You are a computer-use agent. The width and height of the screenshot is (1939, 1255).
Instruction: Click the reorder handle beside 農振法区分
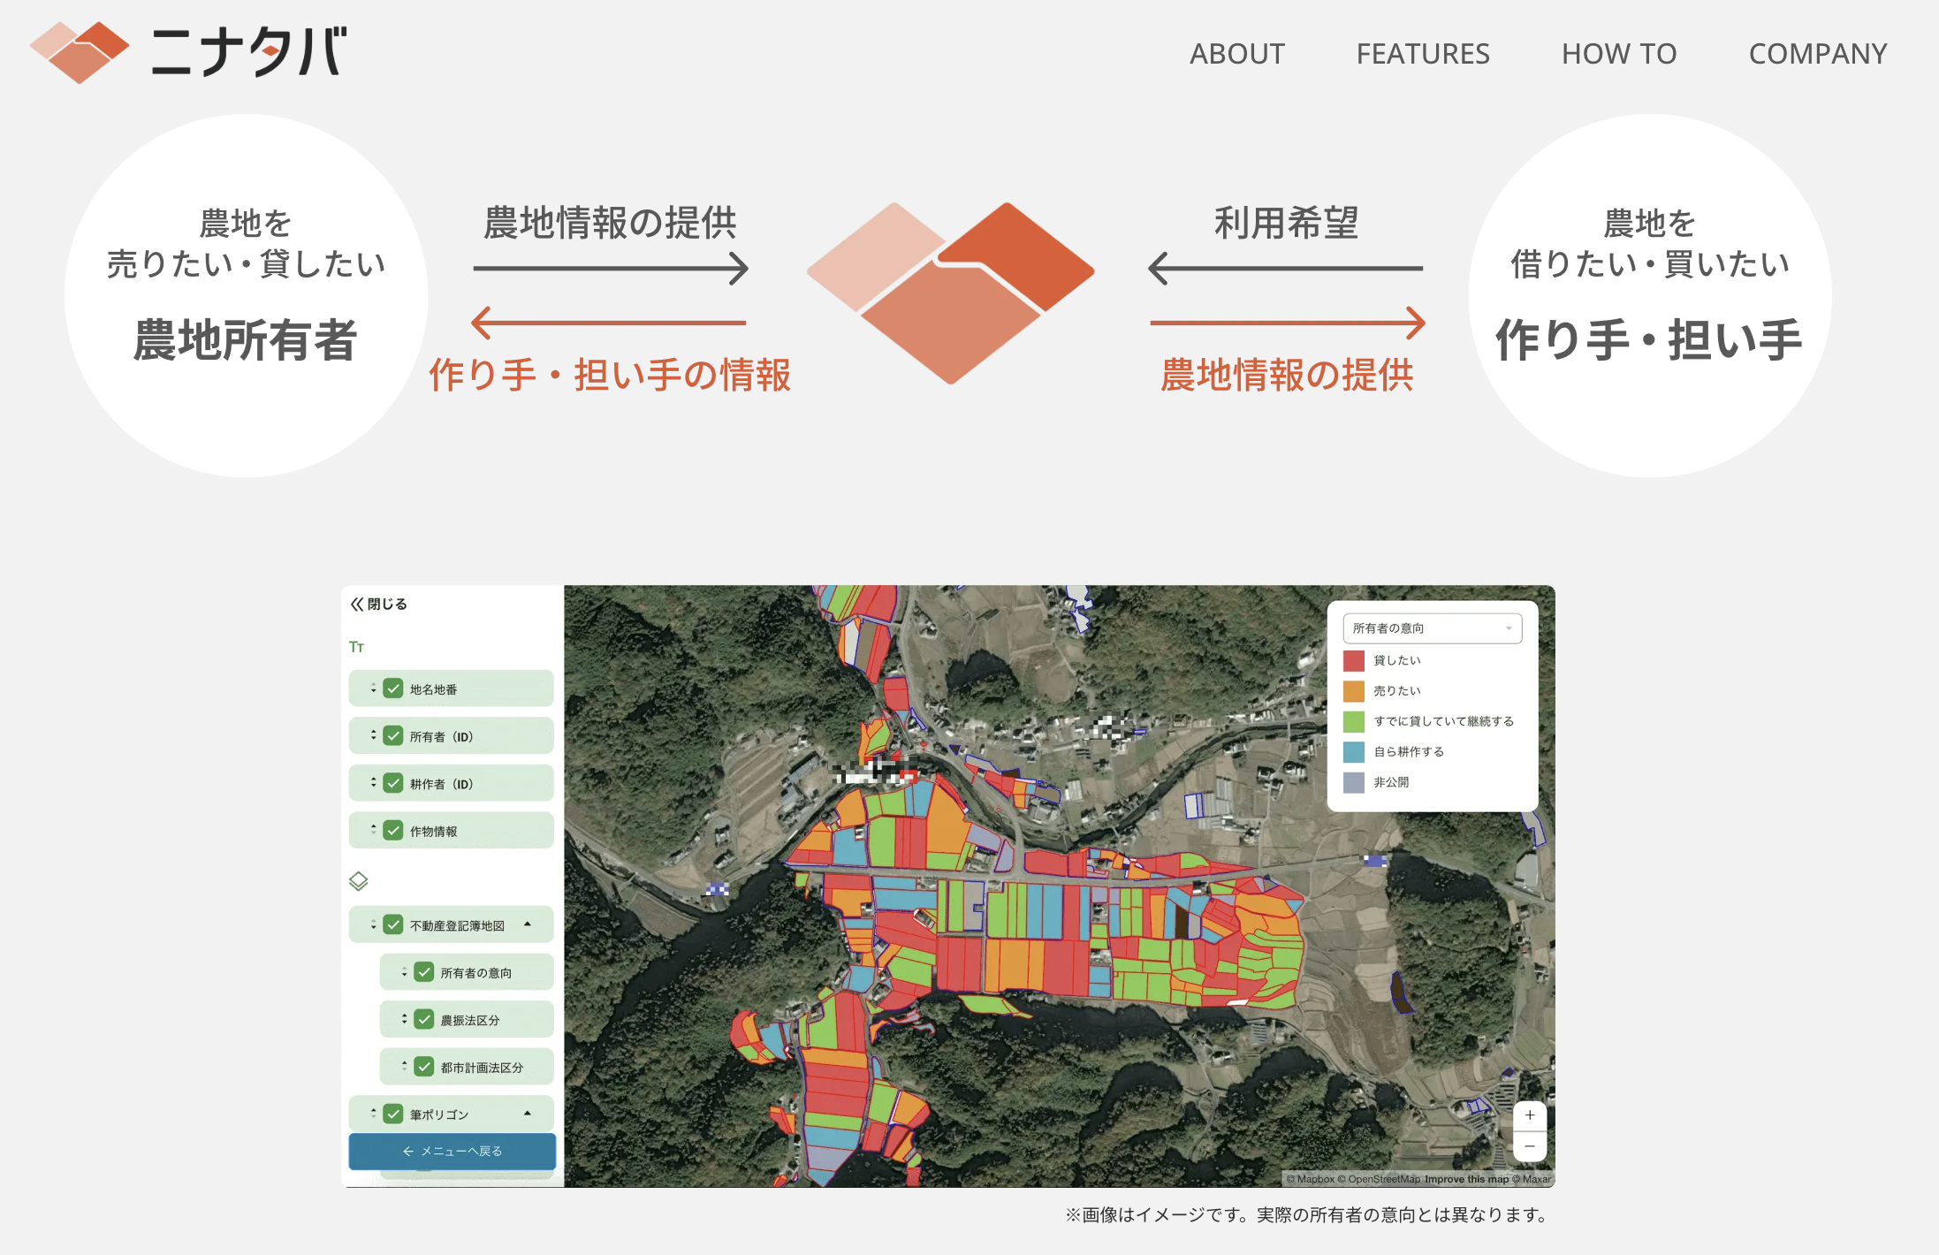(405, 1019)
